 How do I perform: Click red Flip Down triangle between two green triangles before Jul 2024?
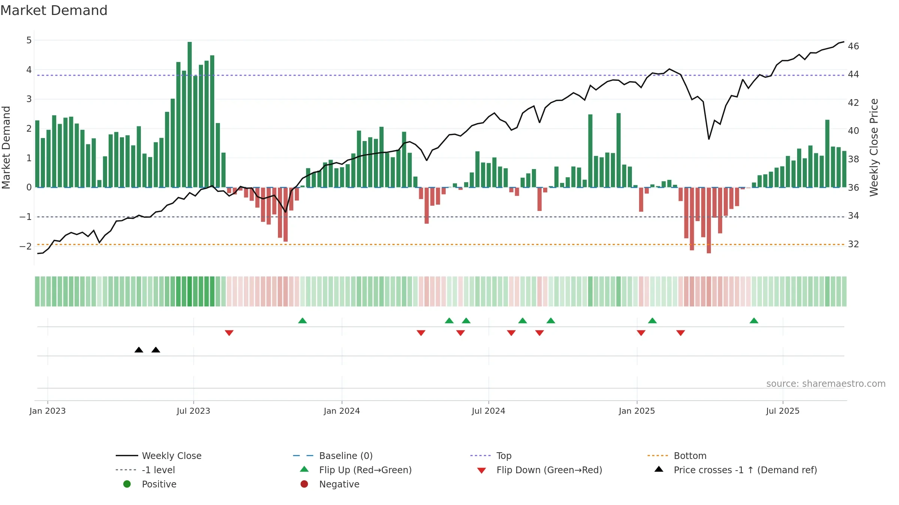click(460, 333)
